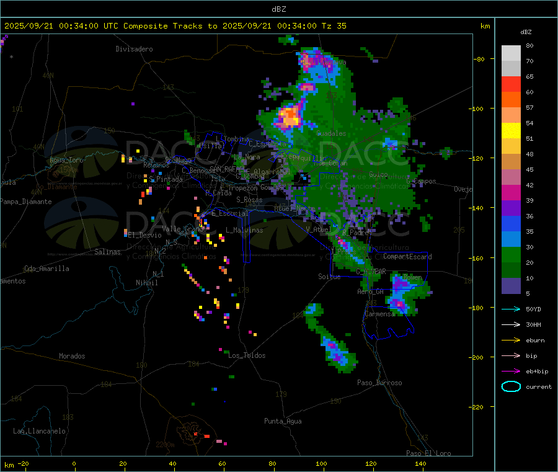Click the orange-yellow storm core near Guadales
This screenshot has height=472, width=558.
[290, 117]
